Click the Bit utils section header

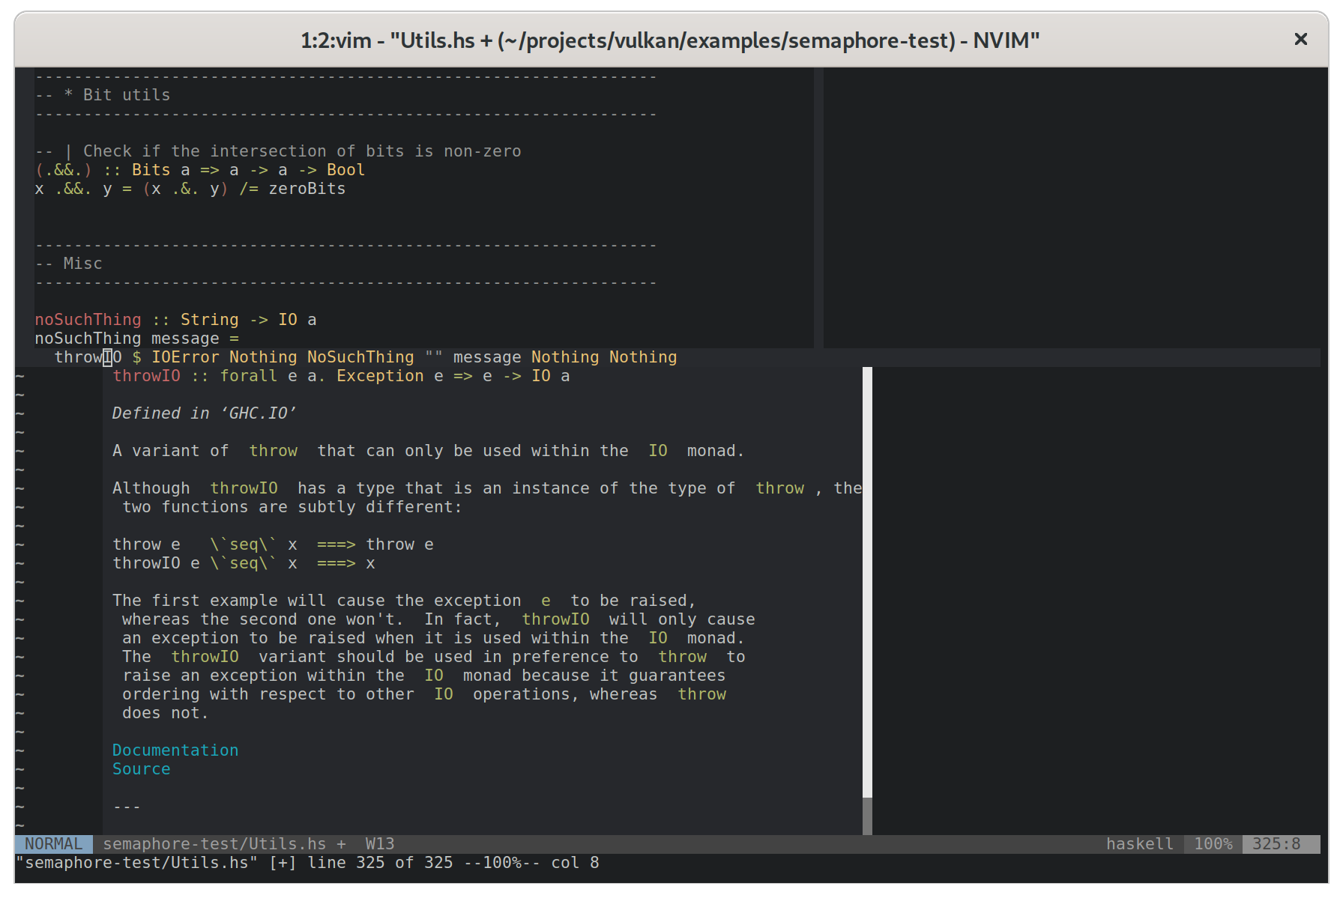click(x=103, y=94)
